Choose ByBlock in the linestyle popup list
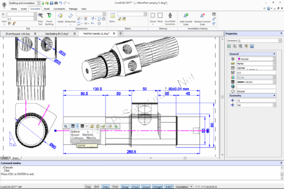The image size is (284, 189). pyautogui.click(x=75, y=132)
